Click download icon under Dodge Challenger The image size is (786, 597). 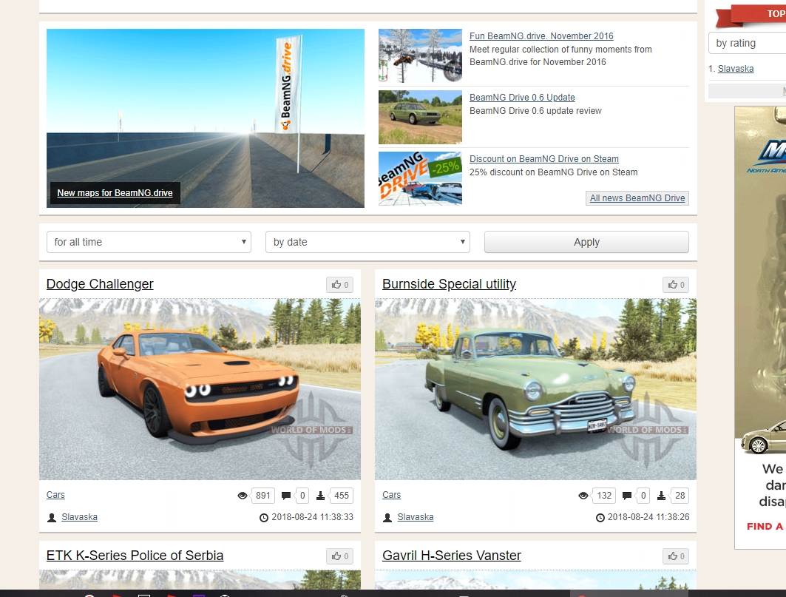pos(320,496)
